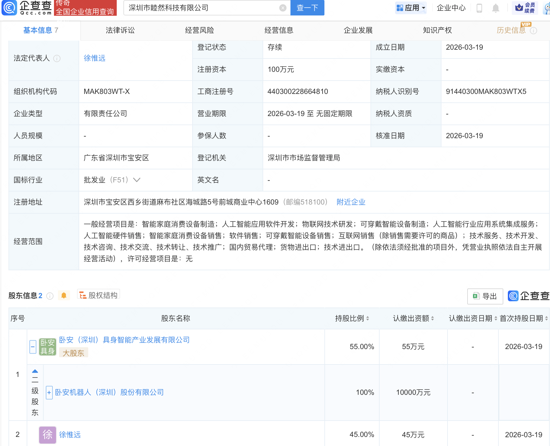The image size is (550, 446).
Task: Clear the search box using the x icon
Action: coord(283,8)
